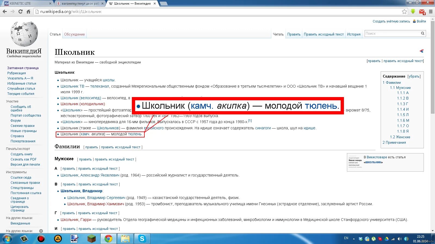Open Skype from the taskbar
The image size is (435, 244).
[x=142, y=239]
